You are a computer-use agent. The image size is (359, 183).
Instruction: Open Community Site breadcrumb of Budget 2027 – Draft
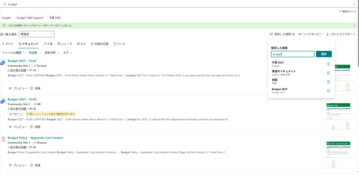tap(18, 104)
